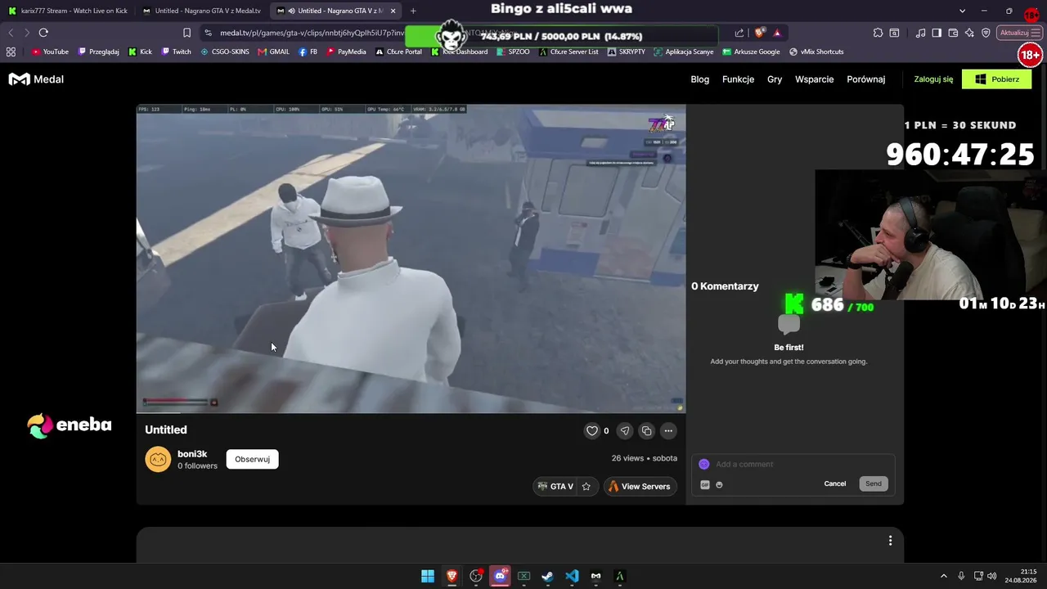Open Discord from the taskbar
This screenshot has height=589, width=1047.
click(x=500, y=576)
